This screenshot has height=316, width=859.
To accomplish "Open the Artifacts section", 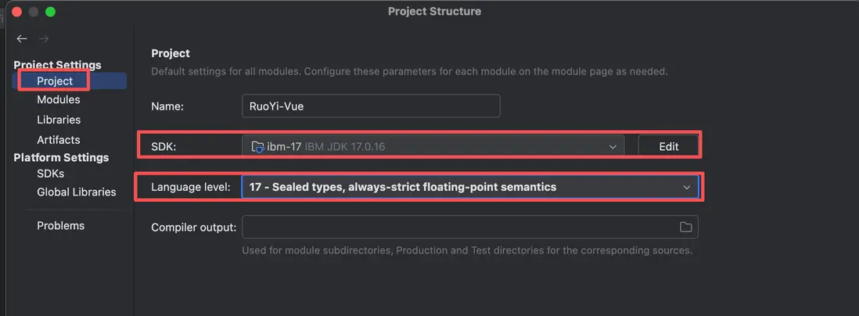I will click(59, 139).
